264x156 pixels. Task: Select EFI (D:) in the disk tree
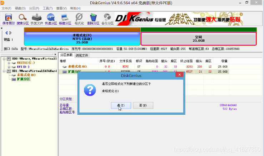pos(23,67)
